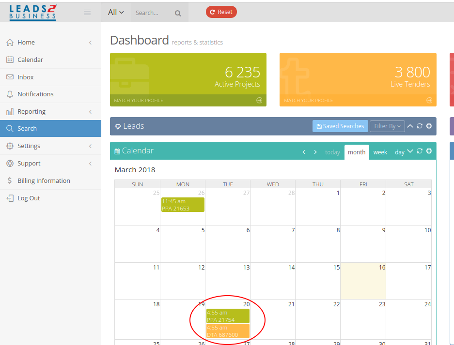454x345 pixels.
Task: Open the Calendar panel in fullscreen
Action: click(x=429, y=151)
